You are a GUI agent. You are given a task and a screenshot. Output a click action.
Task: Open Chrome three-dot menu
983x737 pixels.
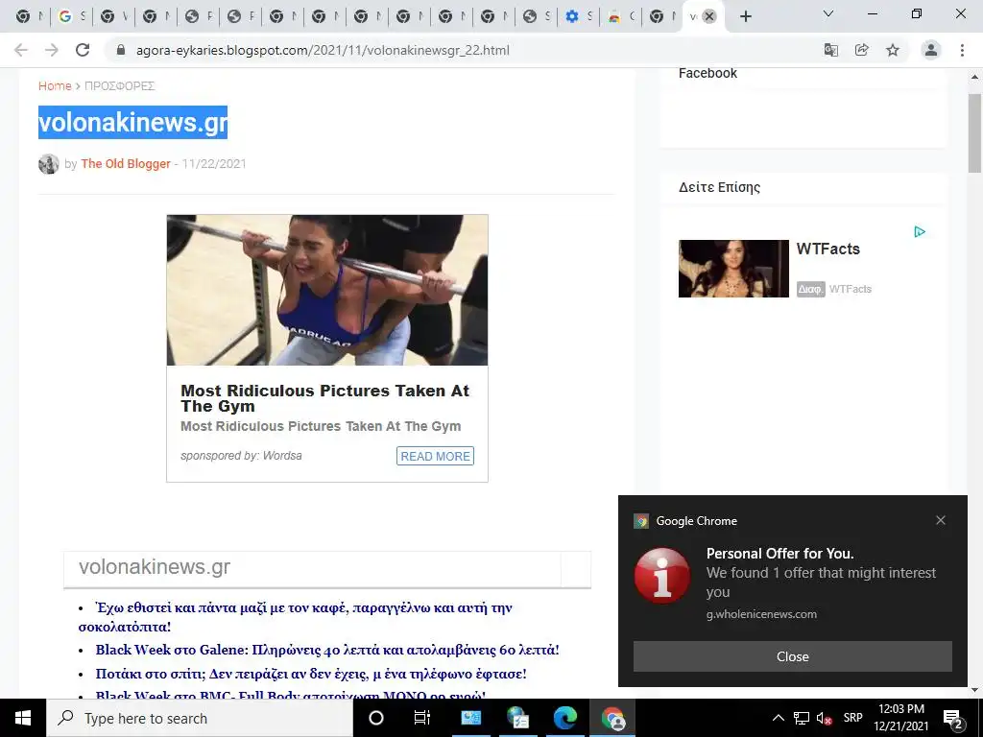point(962,50)
